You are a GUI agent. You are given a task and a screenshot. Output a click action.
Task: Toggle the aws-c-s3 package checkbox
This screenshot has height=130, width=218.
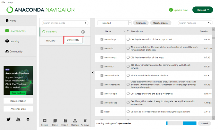102,66
